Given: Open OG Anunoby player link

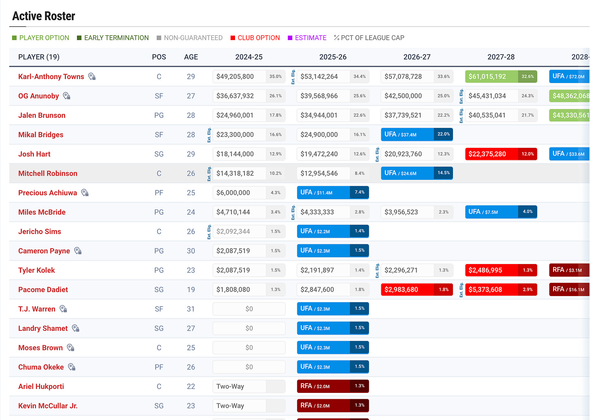Looking at the screenshot, I should (x=38, y=96).
